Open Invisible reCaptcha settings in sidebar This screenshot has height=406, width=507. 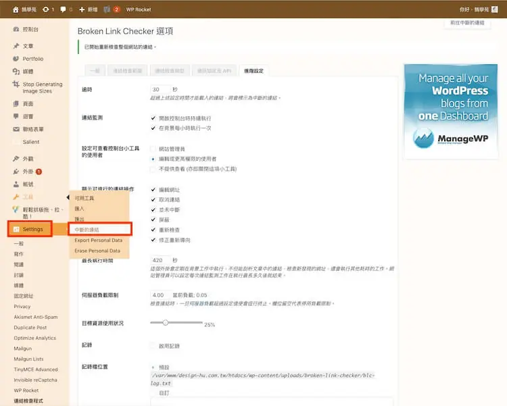[35, 380]
